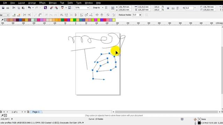The height and width of the screenshot is (125, 223).
Task: Click the Select all nodes icon
Action: pyautogui.click(x=114, y=15)
